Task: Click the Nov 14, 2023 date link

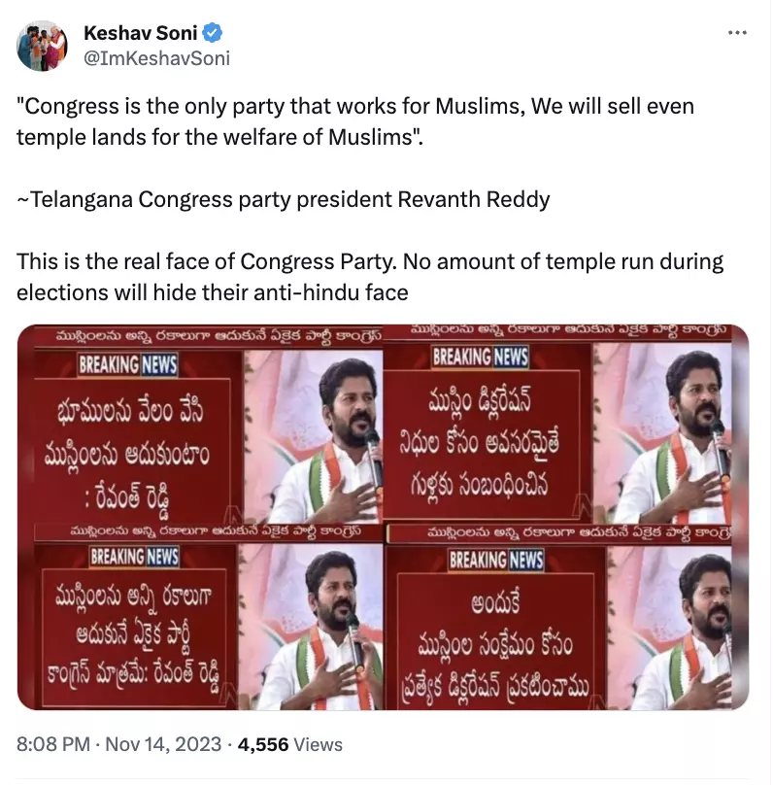Action: pyautogui.click(x=163, y=744)
